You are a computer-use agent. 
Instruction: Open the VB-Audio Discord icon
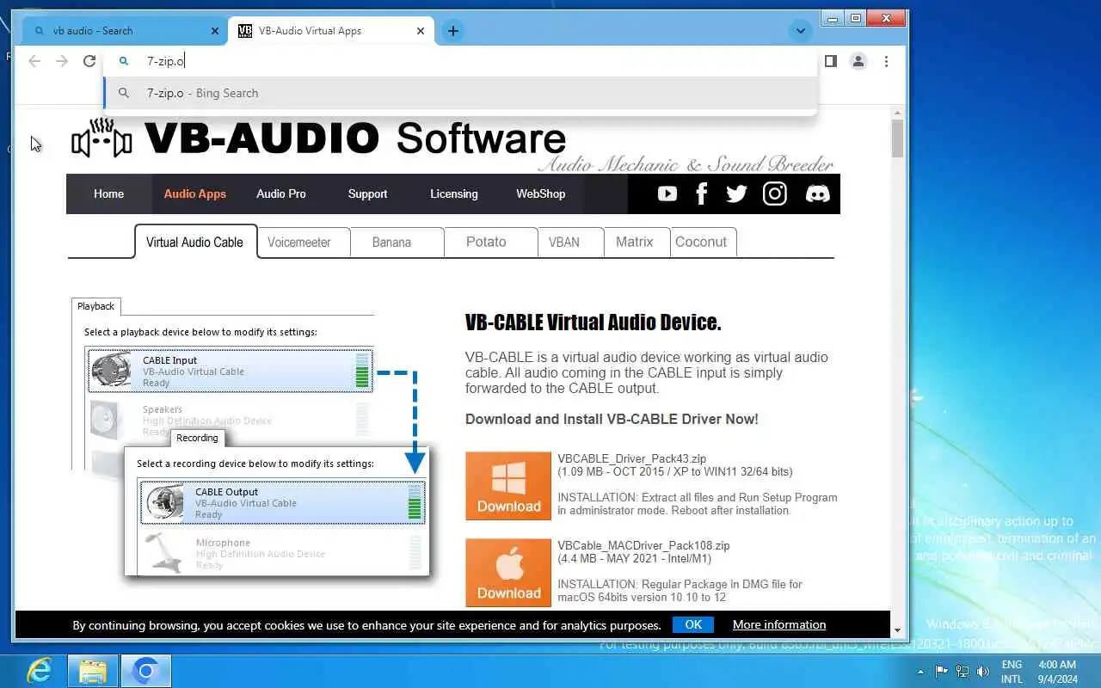pos(817,193)
